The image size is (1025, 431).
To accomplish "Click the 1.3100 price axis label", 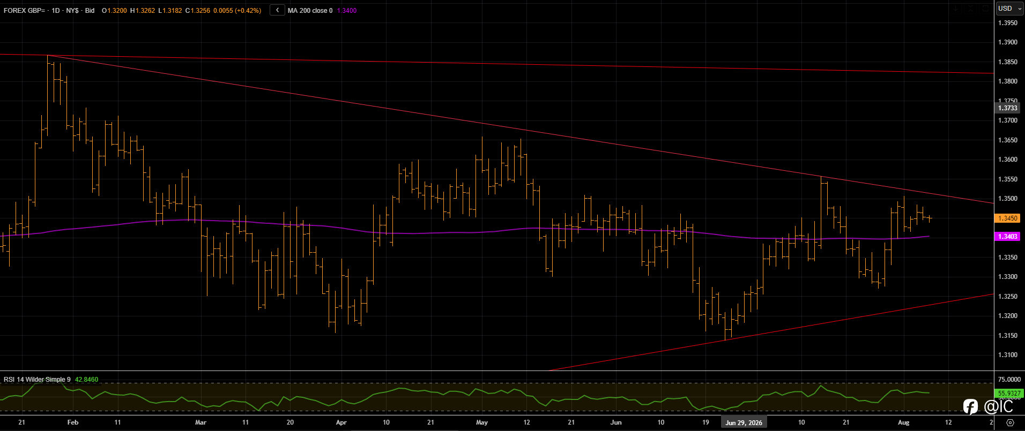I will click(1007, 355).
